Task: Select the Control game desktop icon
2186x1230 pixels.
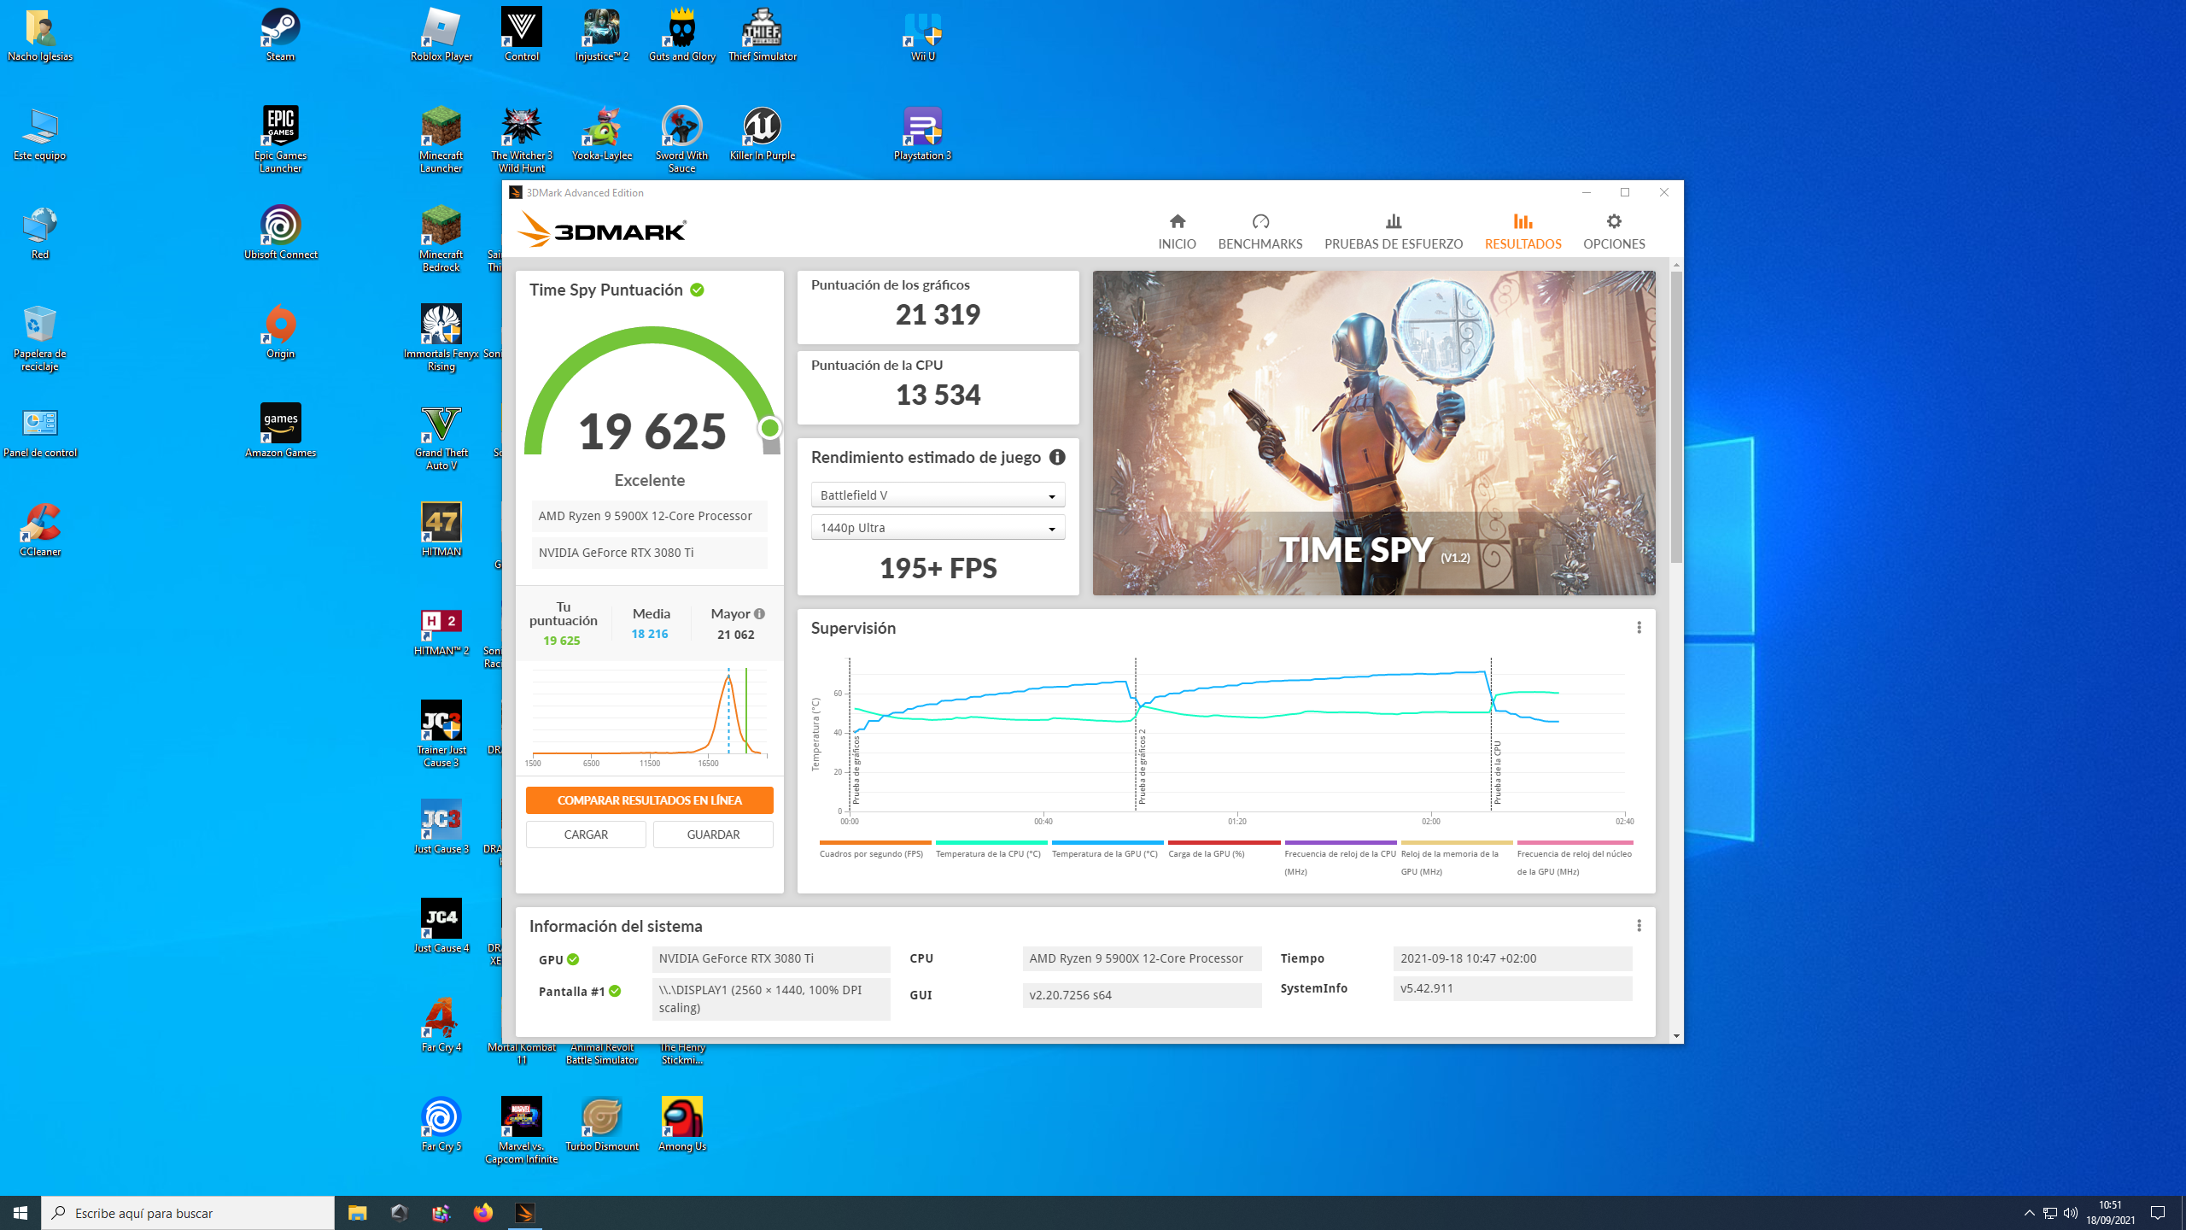Action: (x=521, y=35)
